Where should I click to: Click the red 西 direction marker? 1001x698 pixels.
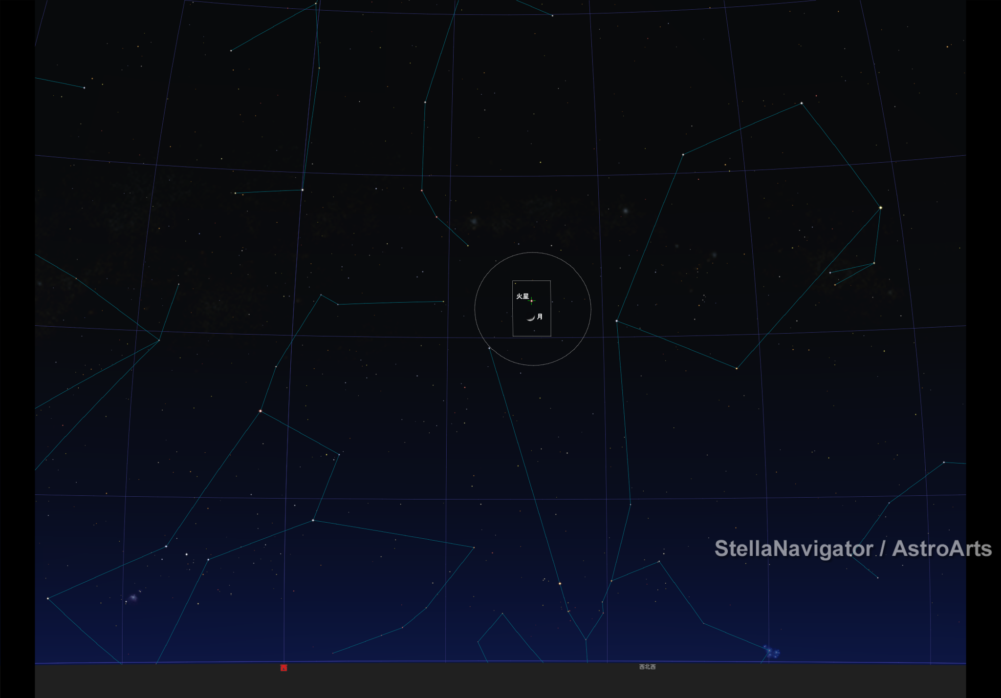[x=283, y=668]
